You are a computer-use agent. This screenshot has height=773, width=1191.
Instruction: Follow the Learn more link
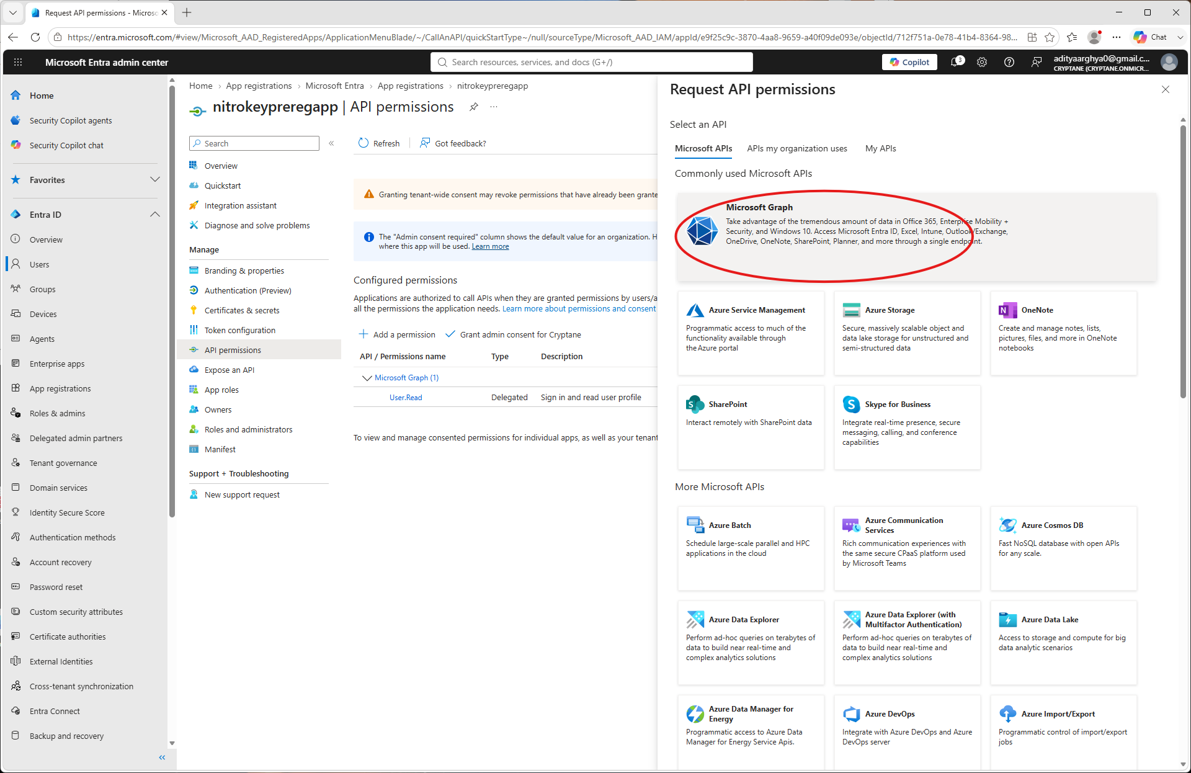pos(490,246)
